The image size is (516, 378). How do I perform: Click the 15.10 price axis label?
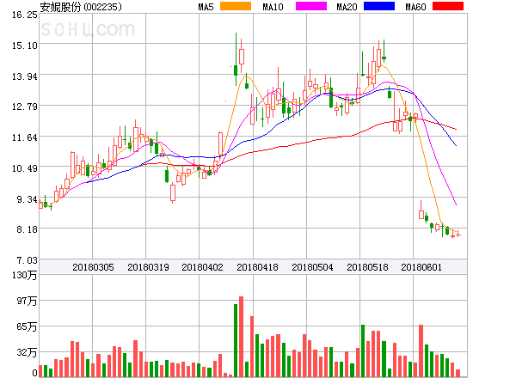[x=25, y=46]
